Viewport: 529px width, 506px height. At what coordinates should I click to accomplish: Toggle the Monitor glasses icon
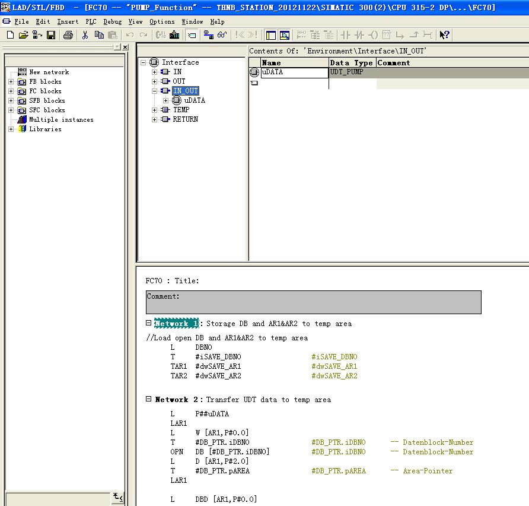tap(222, 35)
